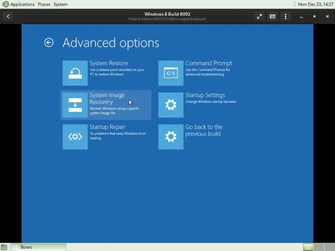The width and height of the screenshot is (335, 251).
Task: Select the green workspace switcher cell
Action: 308,247
